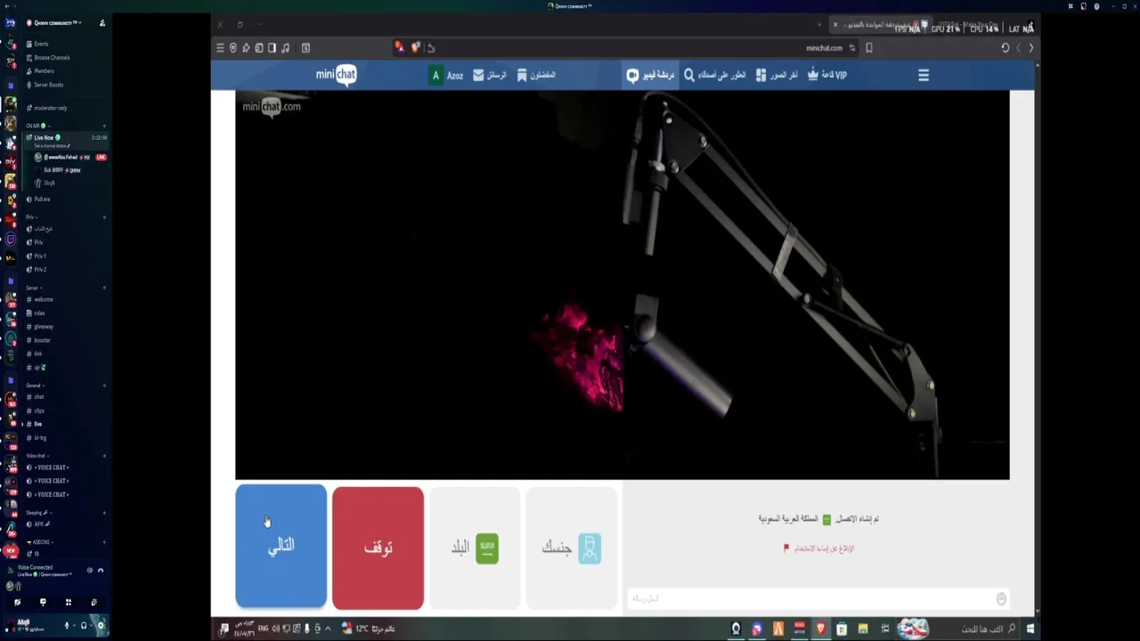Reload the browser page
Screen dimensions: 1140x641
tap(1006, 48)
